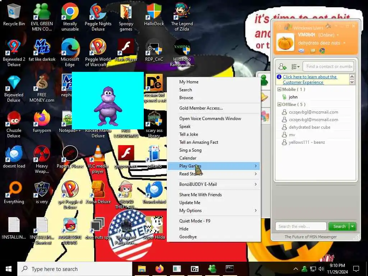Expand the My Options submenu arrow
This screenshot has width=368, height=276.
(x=256, y=211)
